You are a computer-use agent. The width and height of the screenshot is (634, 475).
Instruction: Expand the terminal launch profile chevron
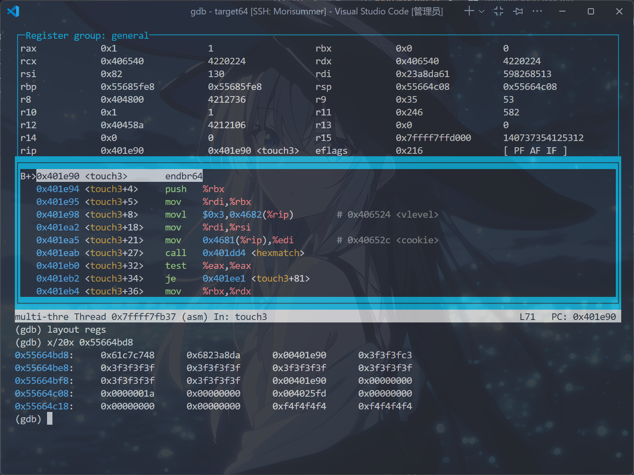click(481, 12)
